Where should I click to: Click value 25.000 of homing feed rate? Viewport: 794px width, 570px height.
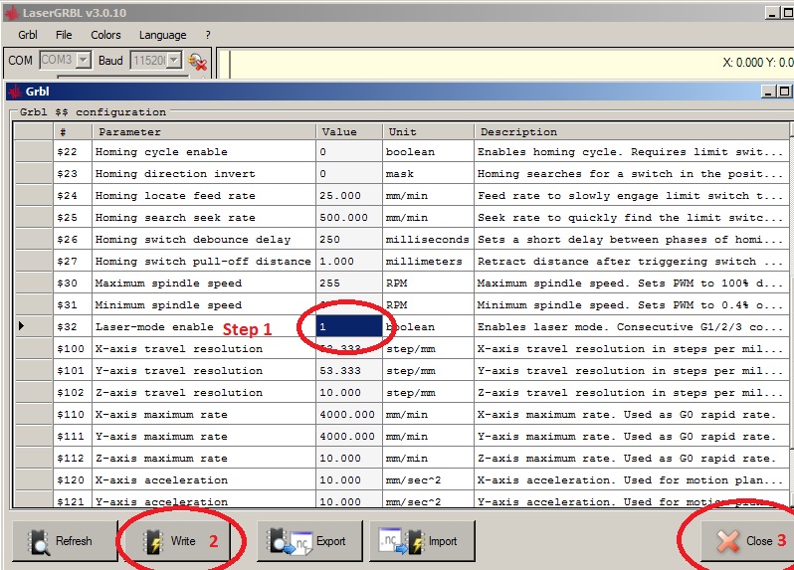click(349, 195)
